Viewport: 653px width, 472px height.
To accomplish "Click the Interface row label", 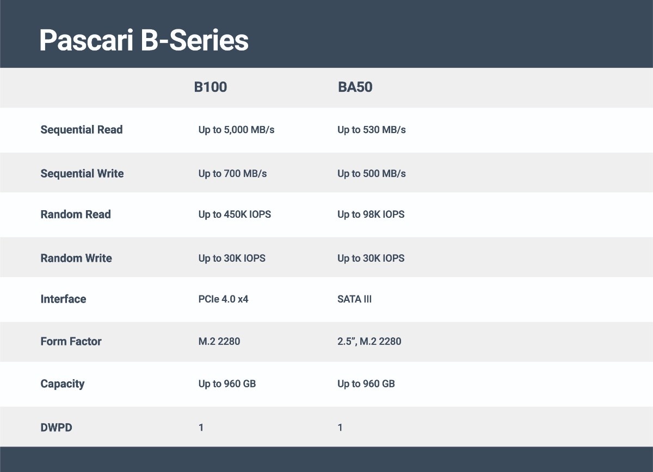I will (63, 299).
